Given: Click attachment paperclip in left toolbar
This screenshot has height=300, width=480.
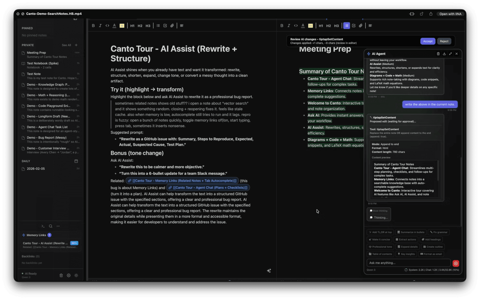Looking at the screenshot, I should click(x=172, y=26).
